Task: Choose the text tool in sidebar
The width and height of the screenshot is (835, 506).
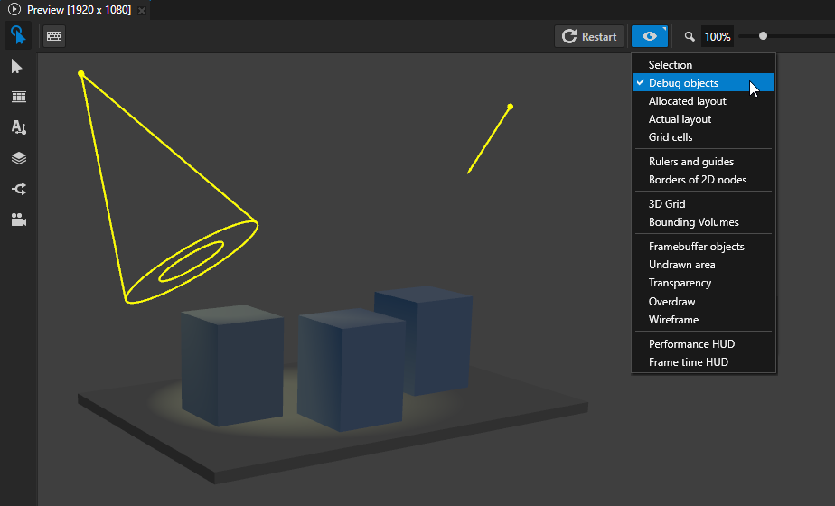Action: click(x=18, y=127)
